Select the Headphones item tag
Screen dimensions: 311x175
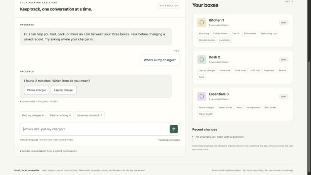(x=253, y=108)
